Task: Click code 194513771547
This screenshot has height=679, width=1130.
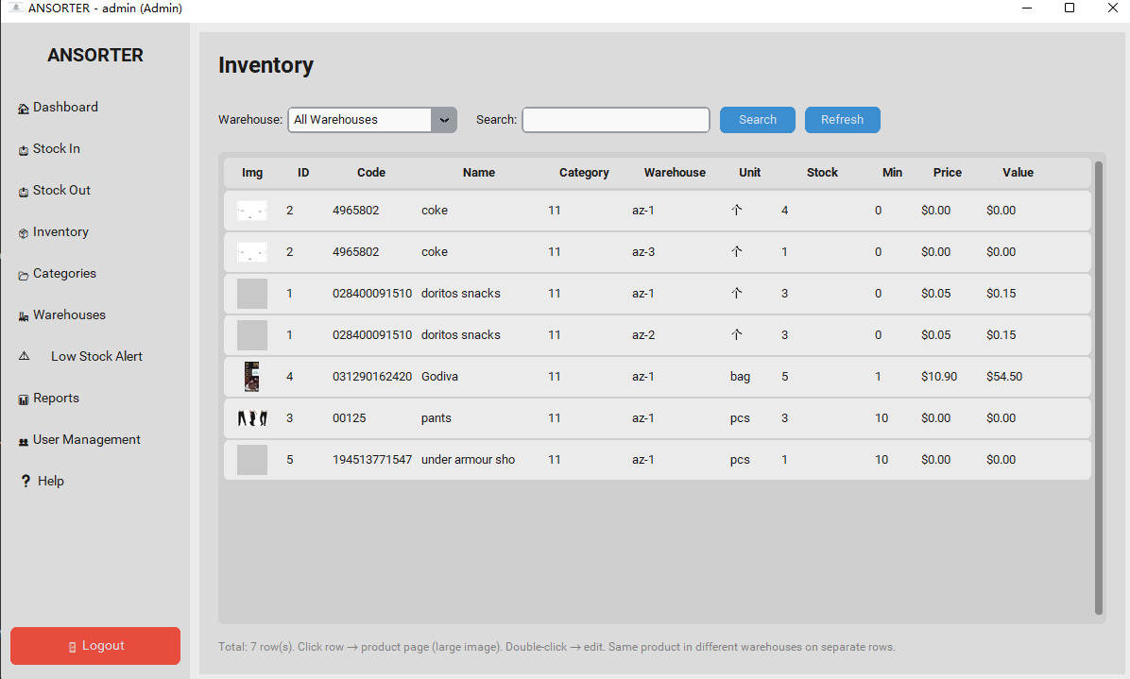Action: [372, 460]
